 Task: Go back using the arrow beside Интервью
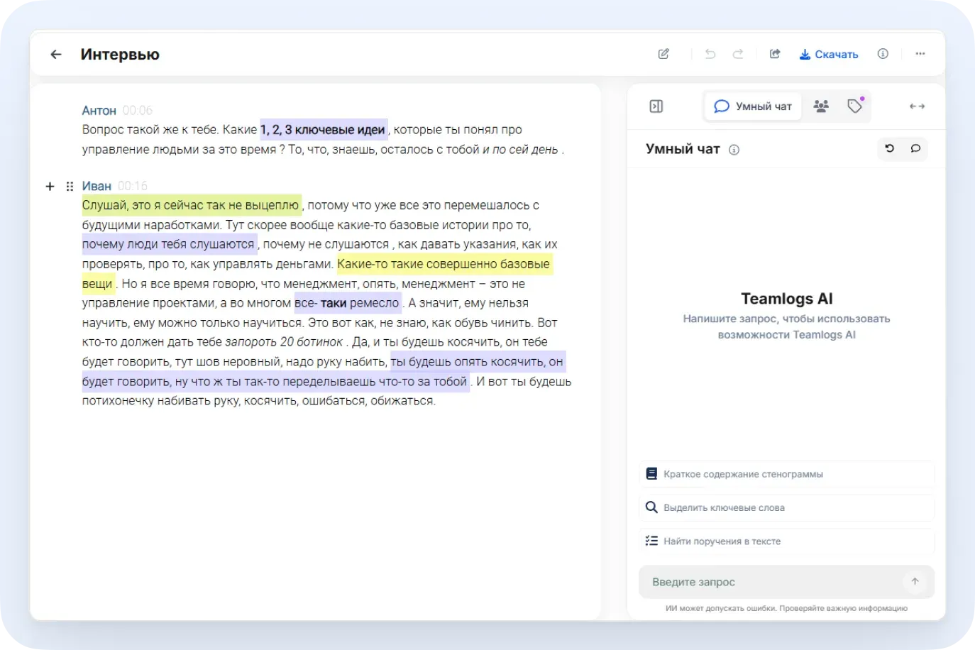56,54
